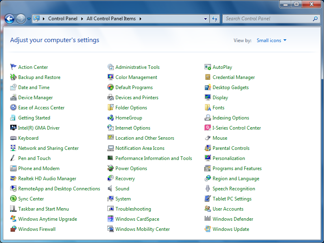Expand the arrow after Control Panel breadcrumb
Image resolution: width=324 pixels, height=243 pixels.
coord(82,19)
